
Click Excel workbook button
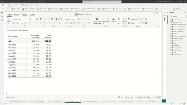[x=29, y=9]
